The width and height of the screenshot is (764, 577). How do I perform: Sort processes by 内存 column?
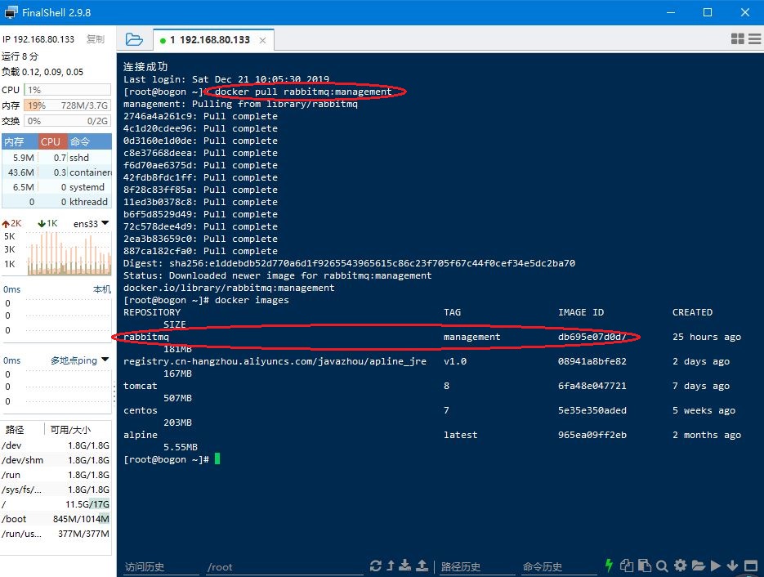(x=20, y=142)
